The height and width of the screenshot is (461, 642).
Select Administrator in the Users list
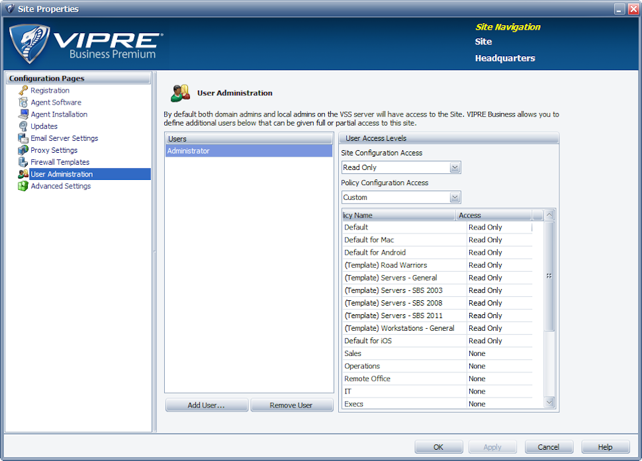pos(249,151)
